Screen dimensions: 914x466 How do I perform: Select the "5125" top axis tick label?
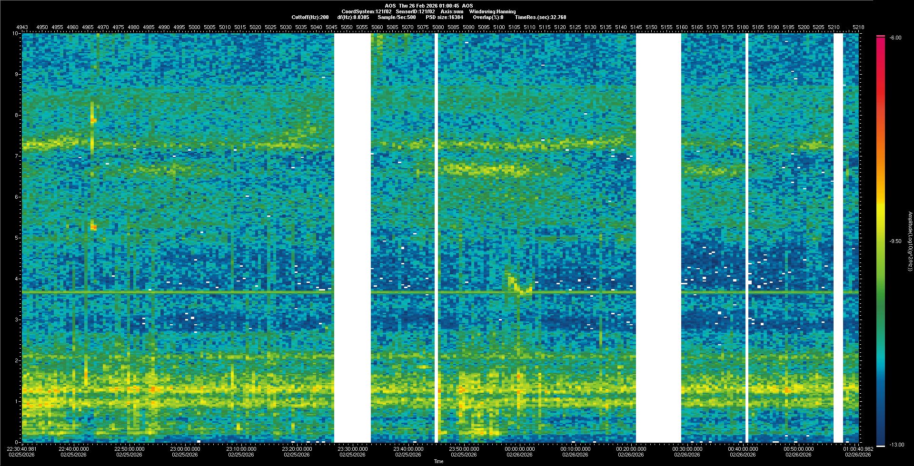click(575, 28)
